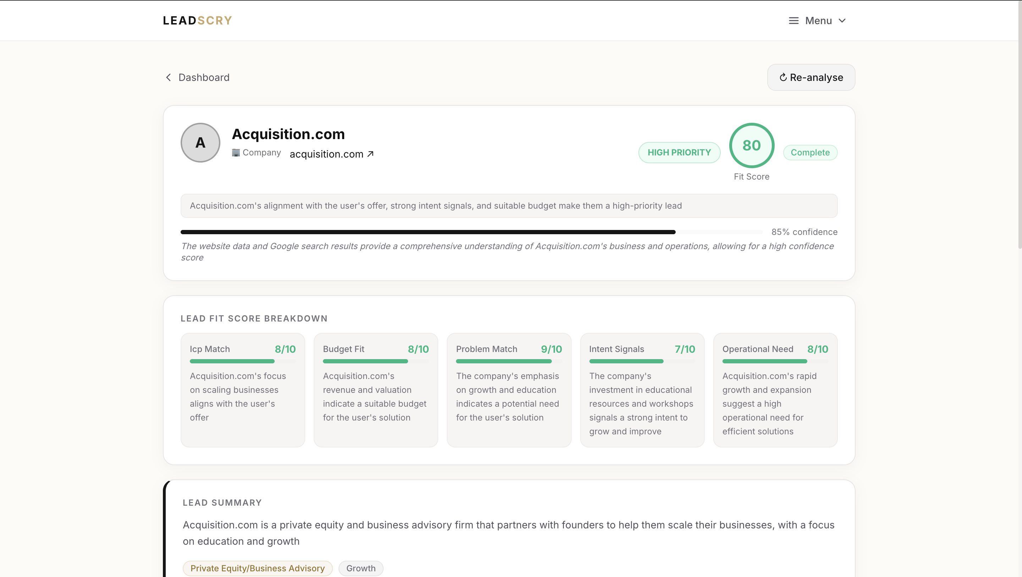Click the Budget Fit 8/10 value

coord(418,349)
